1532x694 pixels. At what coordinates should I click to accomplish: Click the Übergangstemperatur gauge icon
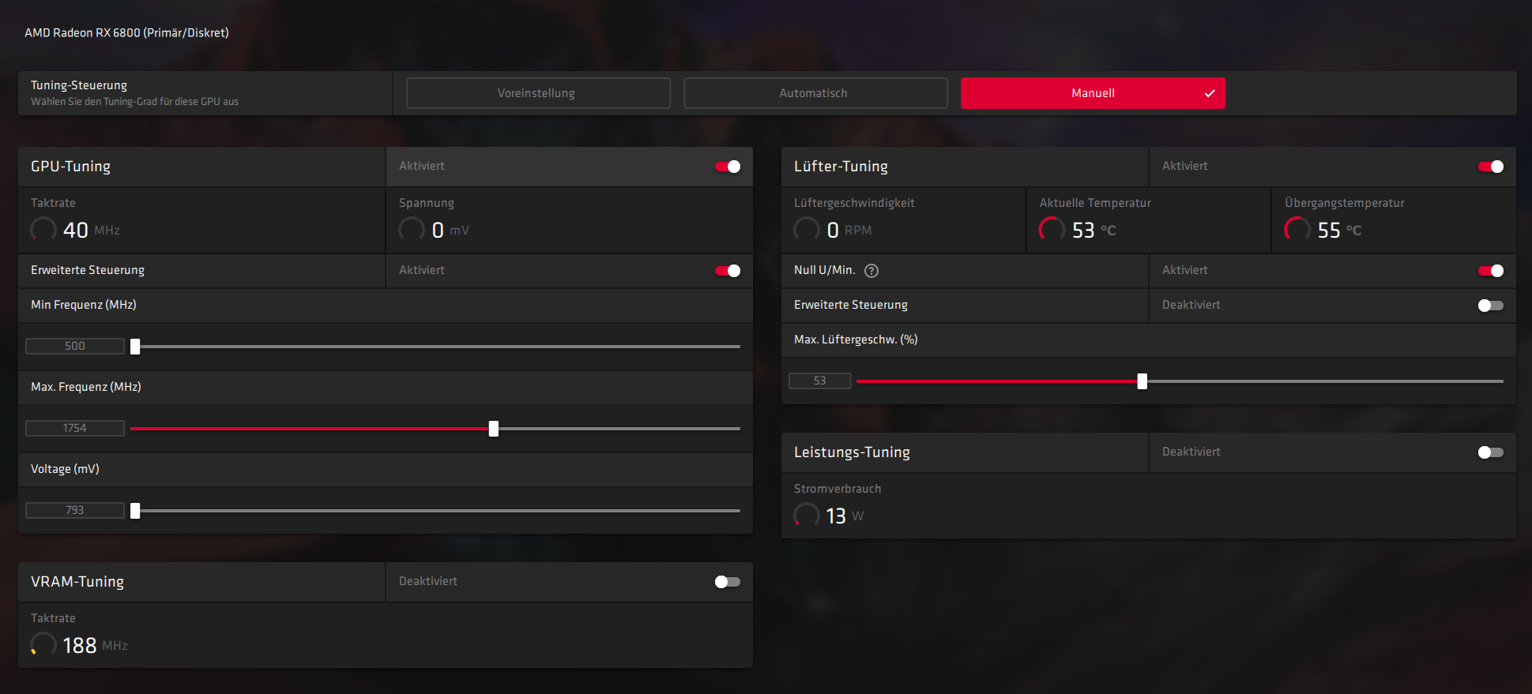pos(1297,230)
